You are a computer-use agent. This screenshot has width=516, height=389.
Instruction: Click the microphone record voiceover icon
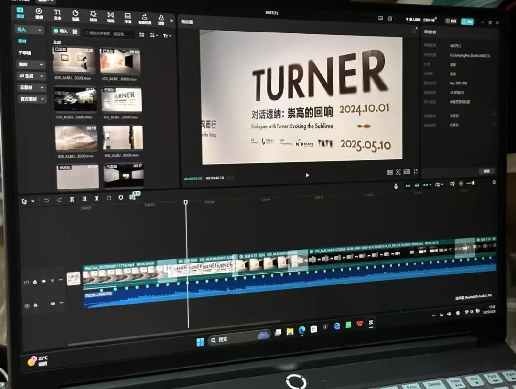(396, 186)
